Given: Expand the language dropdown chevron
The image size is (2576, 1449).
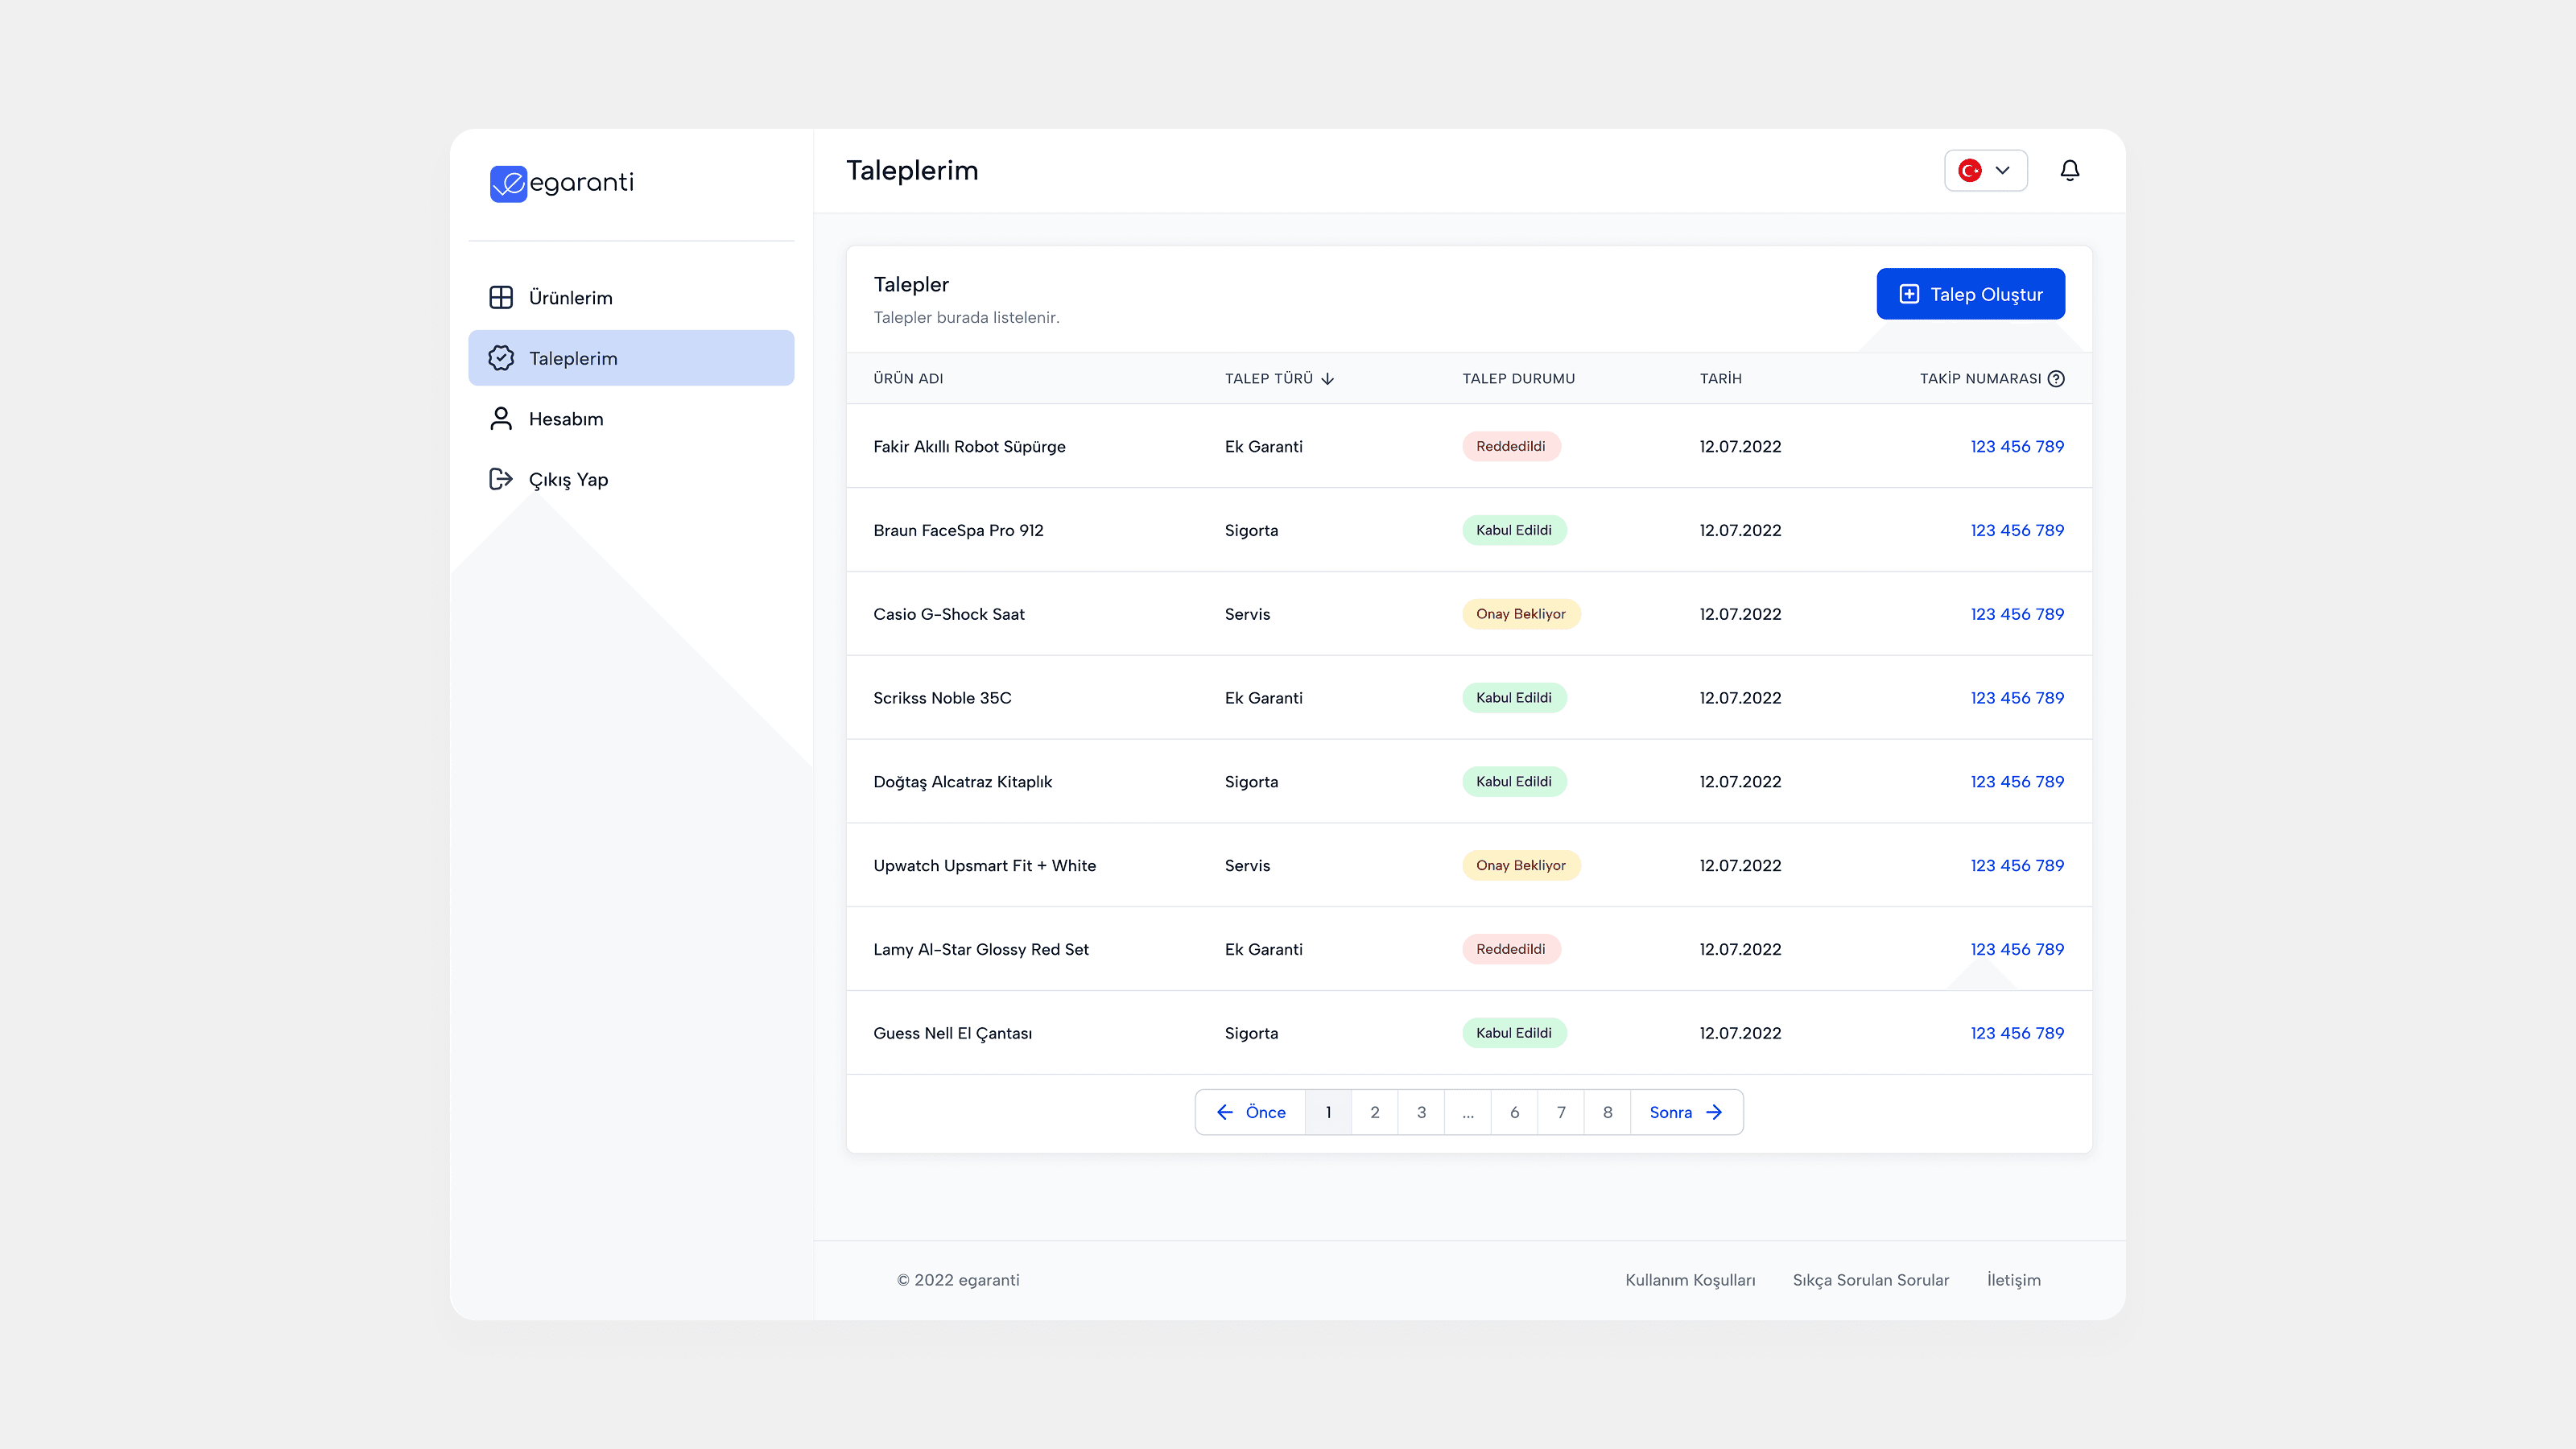Looking at the screenshot, I should 2002,171.
